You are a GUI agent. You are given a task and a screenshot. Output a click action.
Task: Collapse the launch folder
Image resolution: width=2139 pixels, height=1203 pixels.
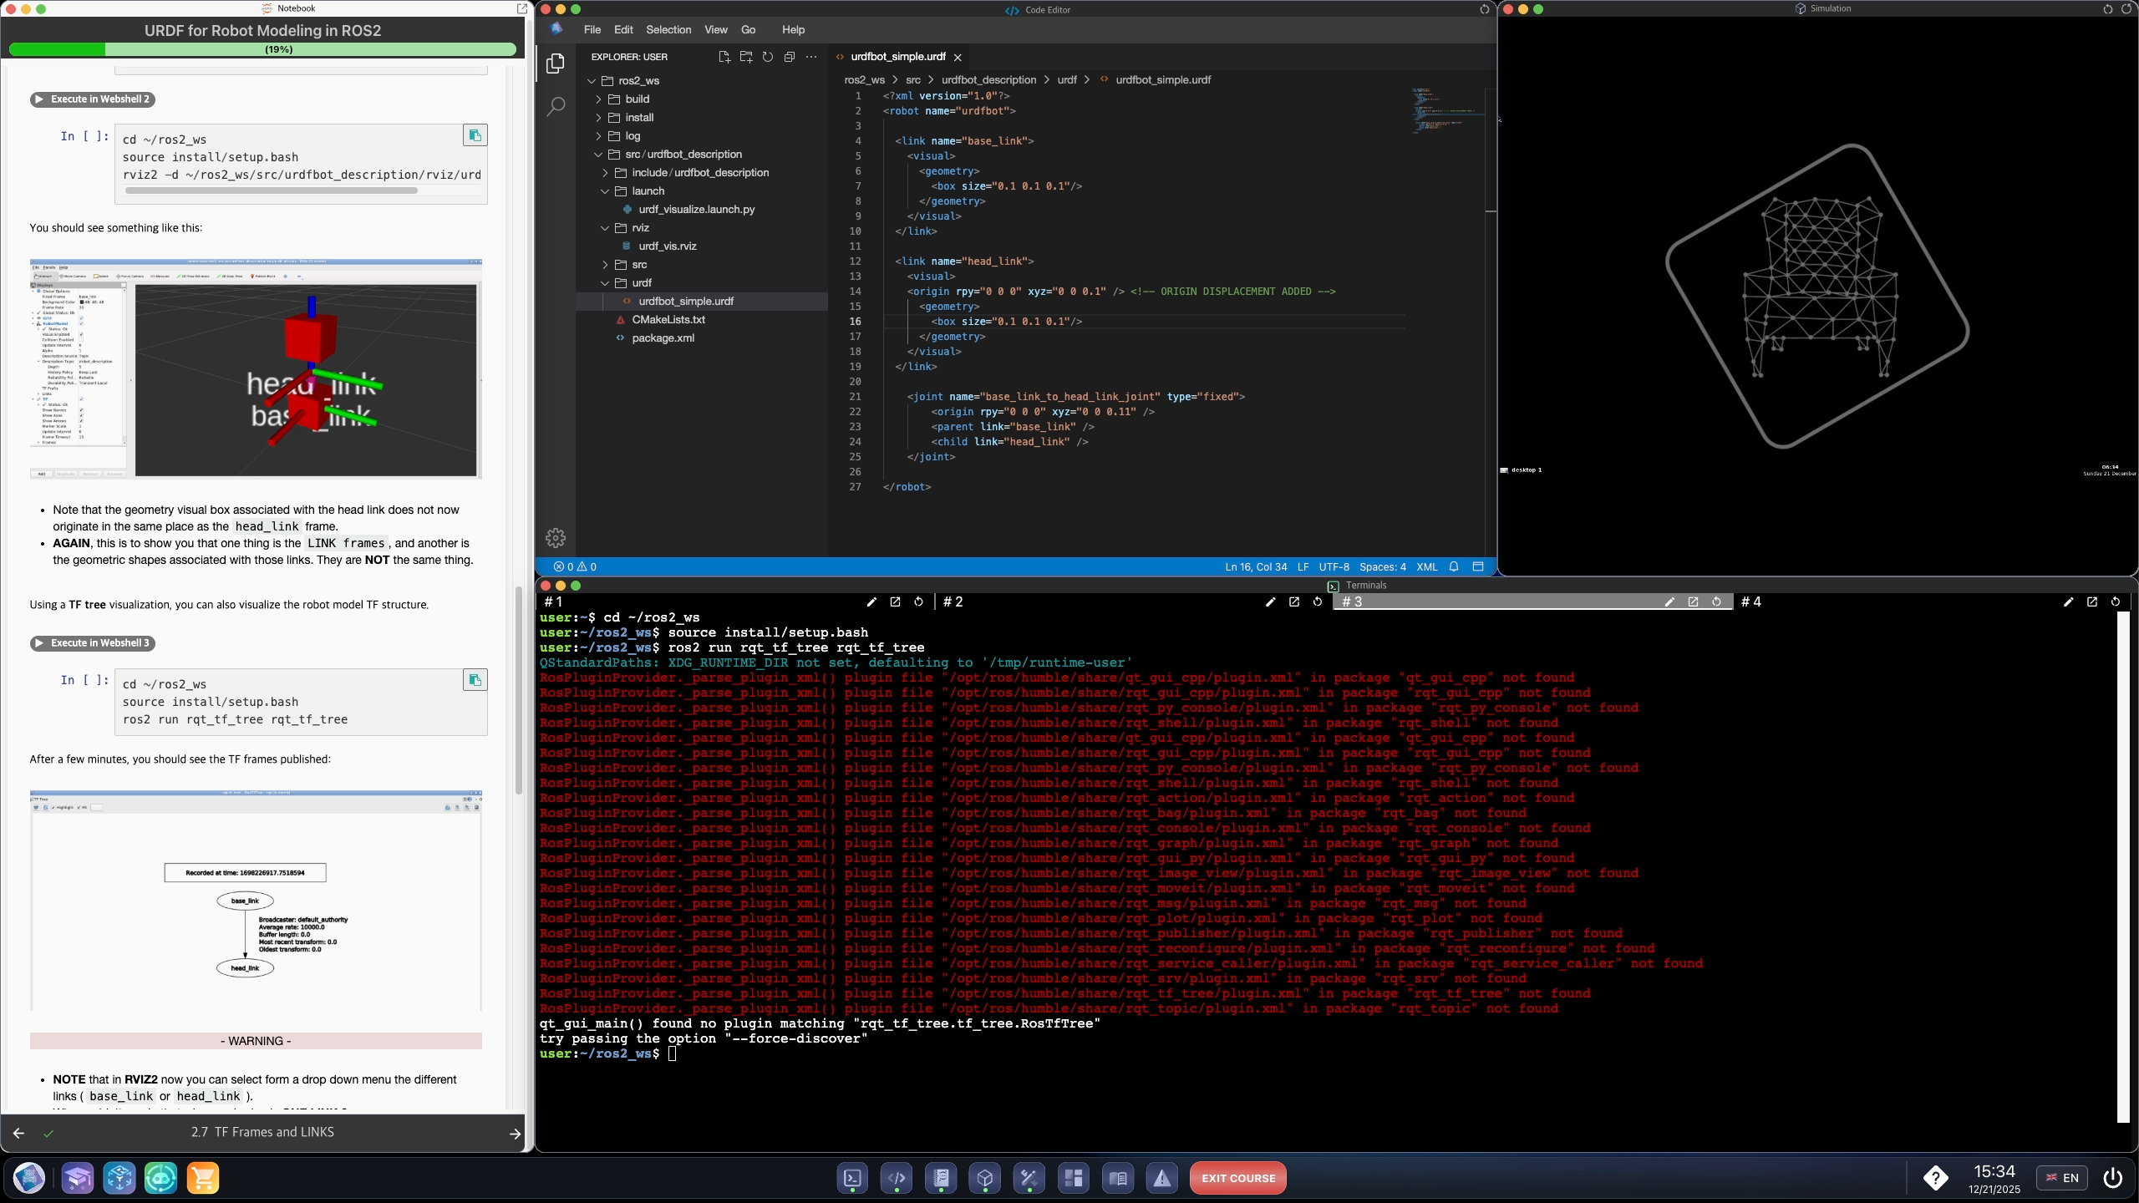pyautogui.click(x=648, y=190)
